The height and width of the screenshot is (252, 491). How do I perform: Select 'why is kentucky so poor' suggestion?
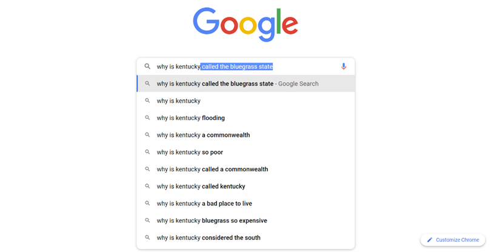(x=190, y=152)
